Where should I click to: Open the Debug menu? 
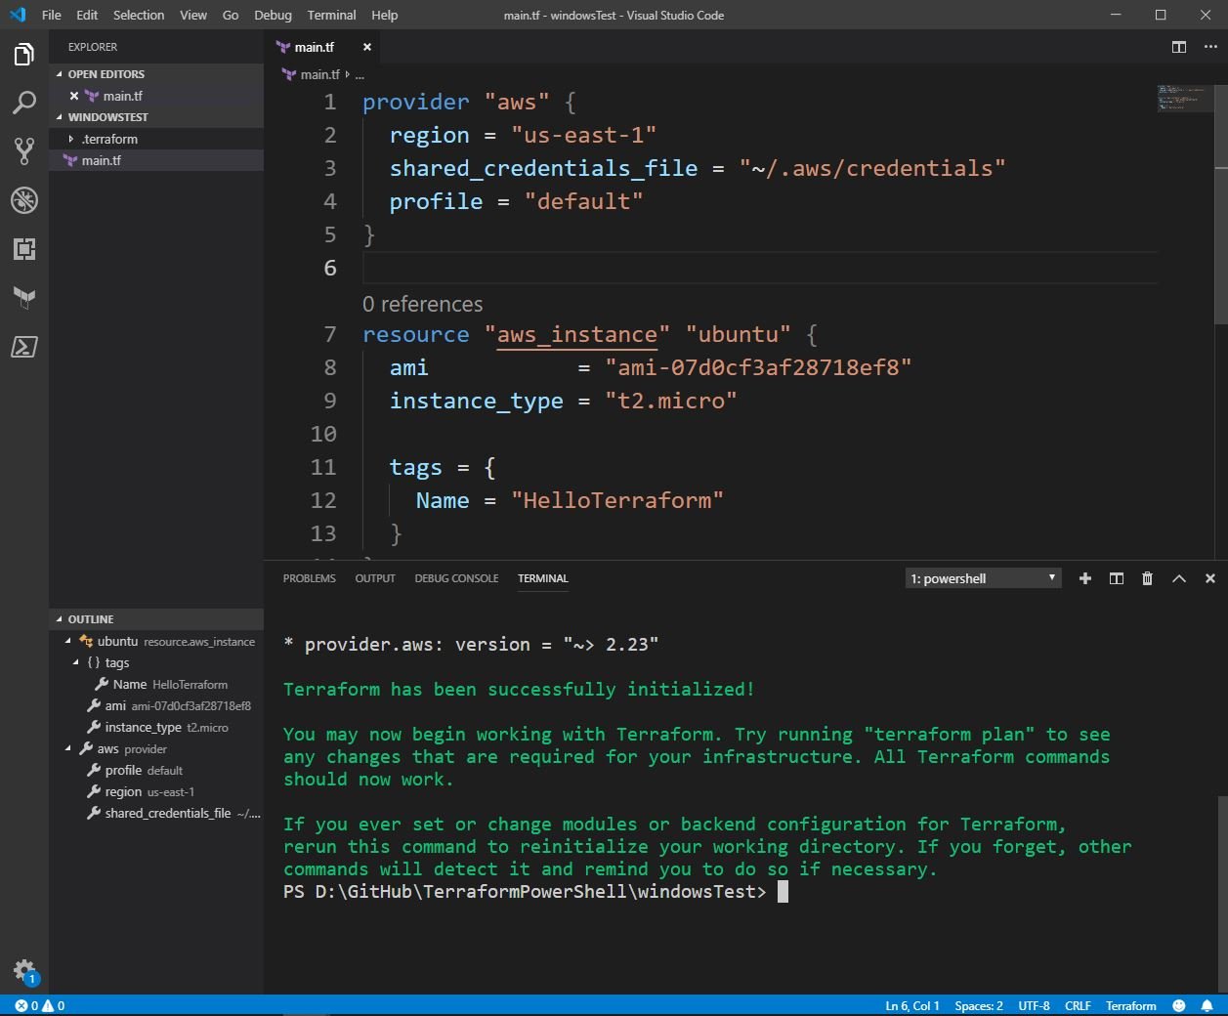click(x=273, y=15)
